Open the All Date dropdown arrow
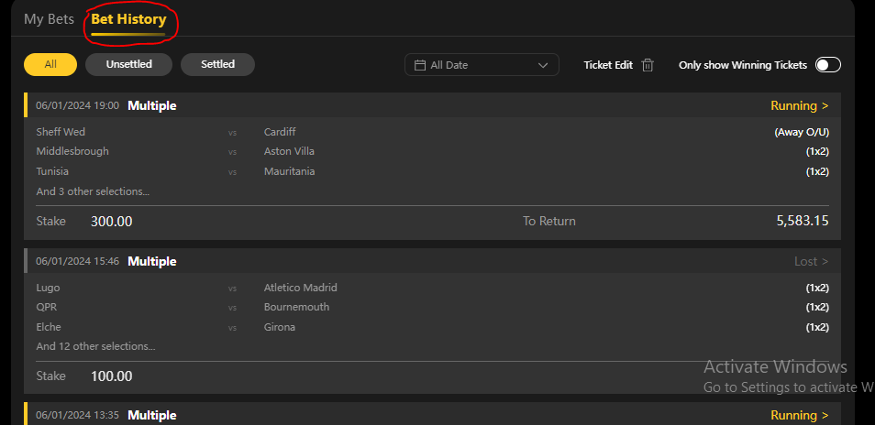The height and width of the screenshot is (425, 875). [543, 65]
